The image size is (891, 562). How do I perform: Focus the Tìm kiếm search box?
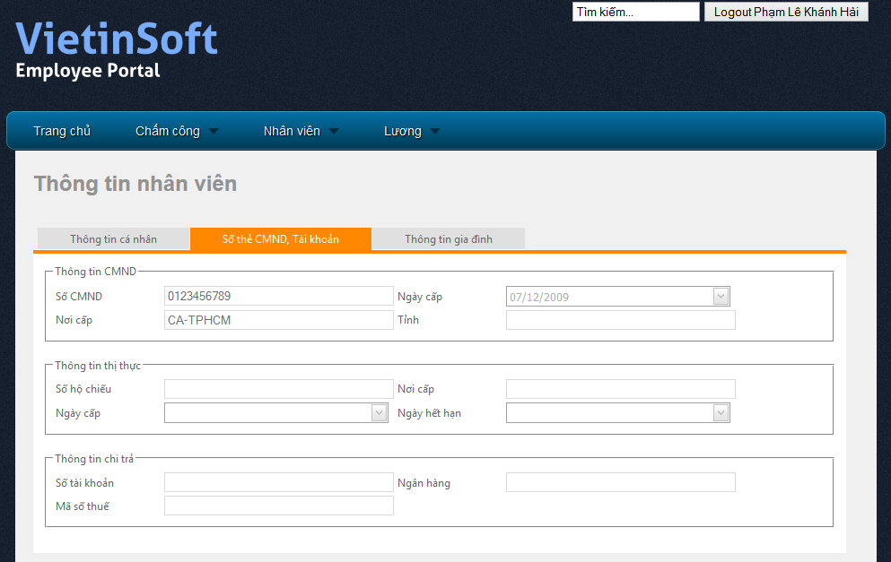pos(635,13)
